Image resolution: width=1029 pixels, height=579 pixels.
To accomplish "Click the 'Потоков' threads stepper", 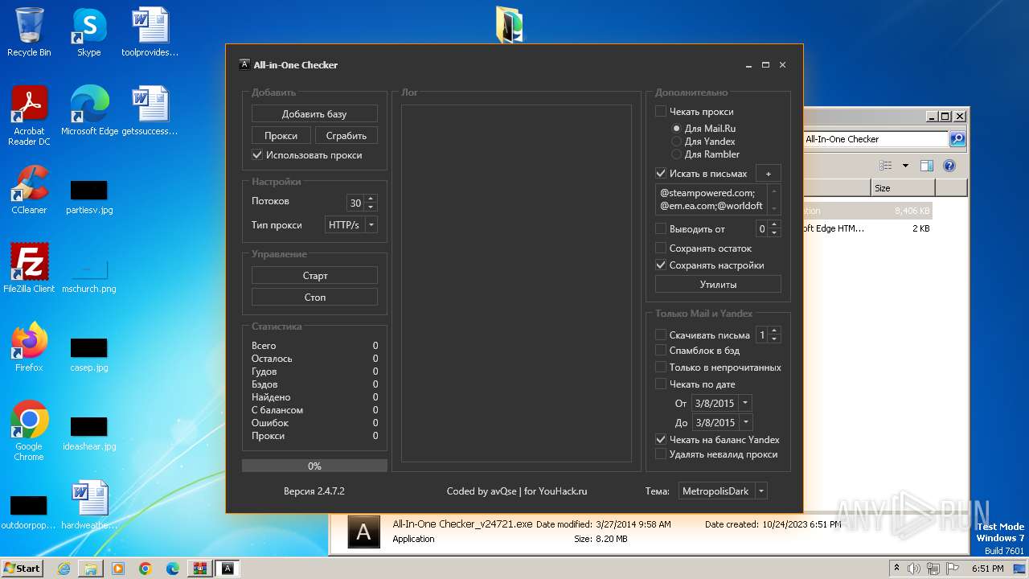I will (x=370, y=203).
